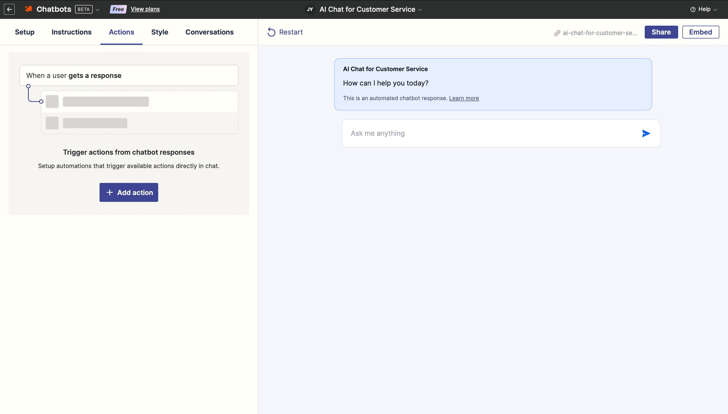Select the Instructions tab
This screenshot has width=728, height=414.
[x=71, y=32]
